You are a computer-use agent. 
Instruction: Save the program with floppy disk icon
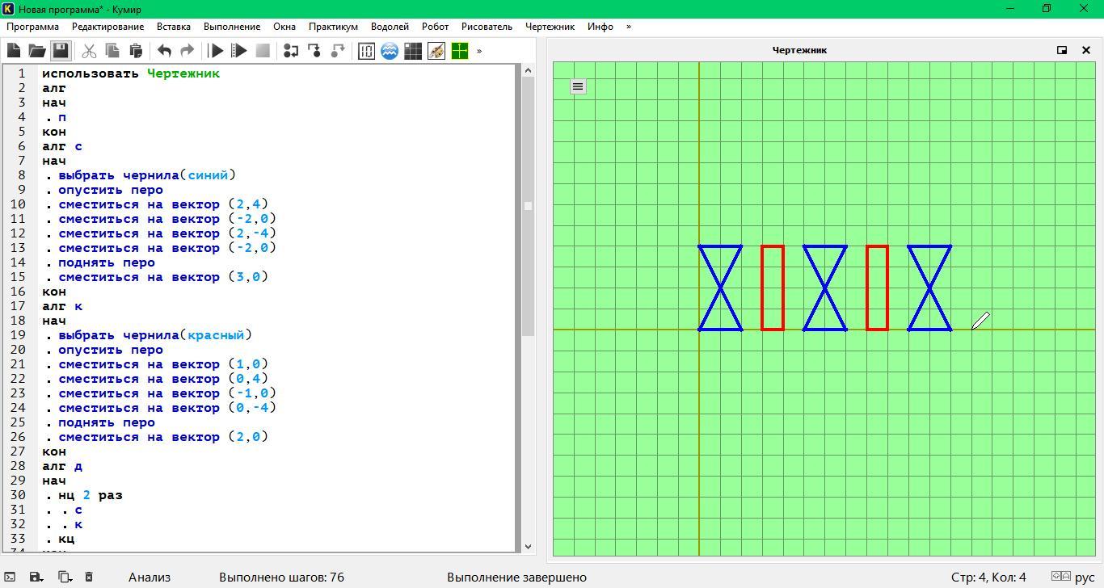click(x=61, y=51)
